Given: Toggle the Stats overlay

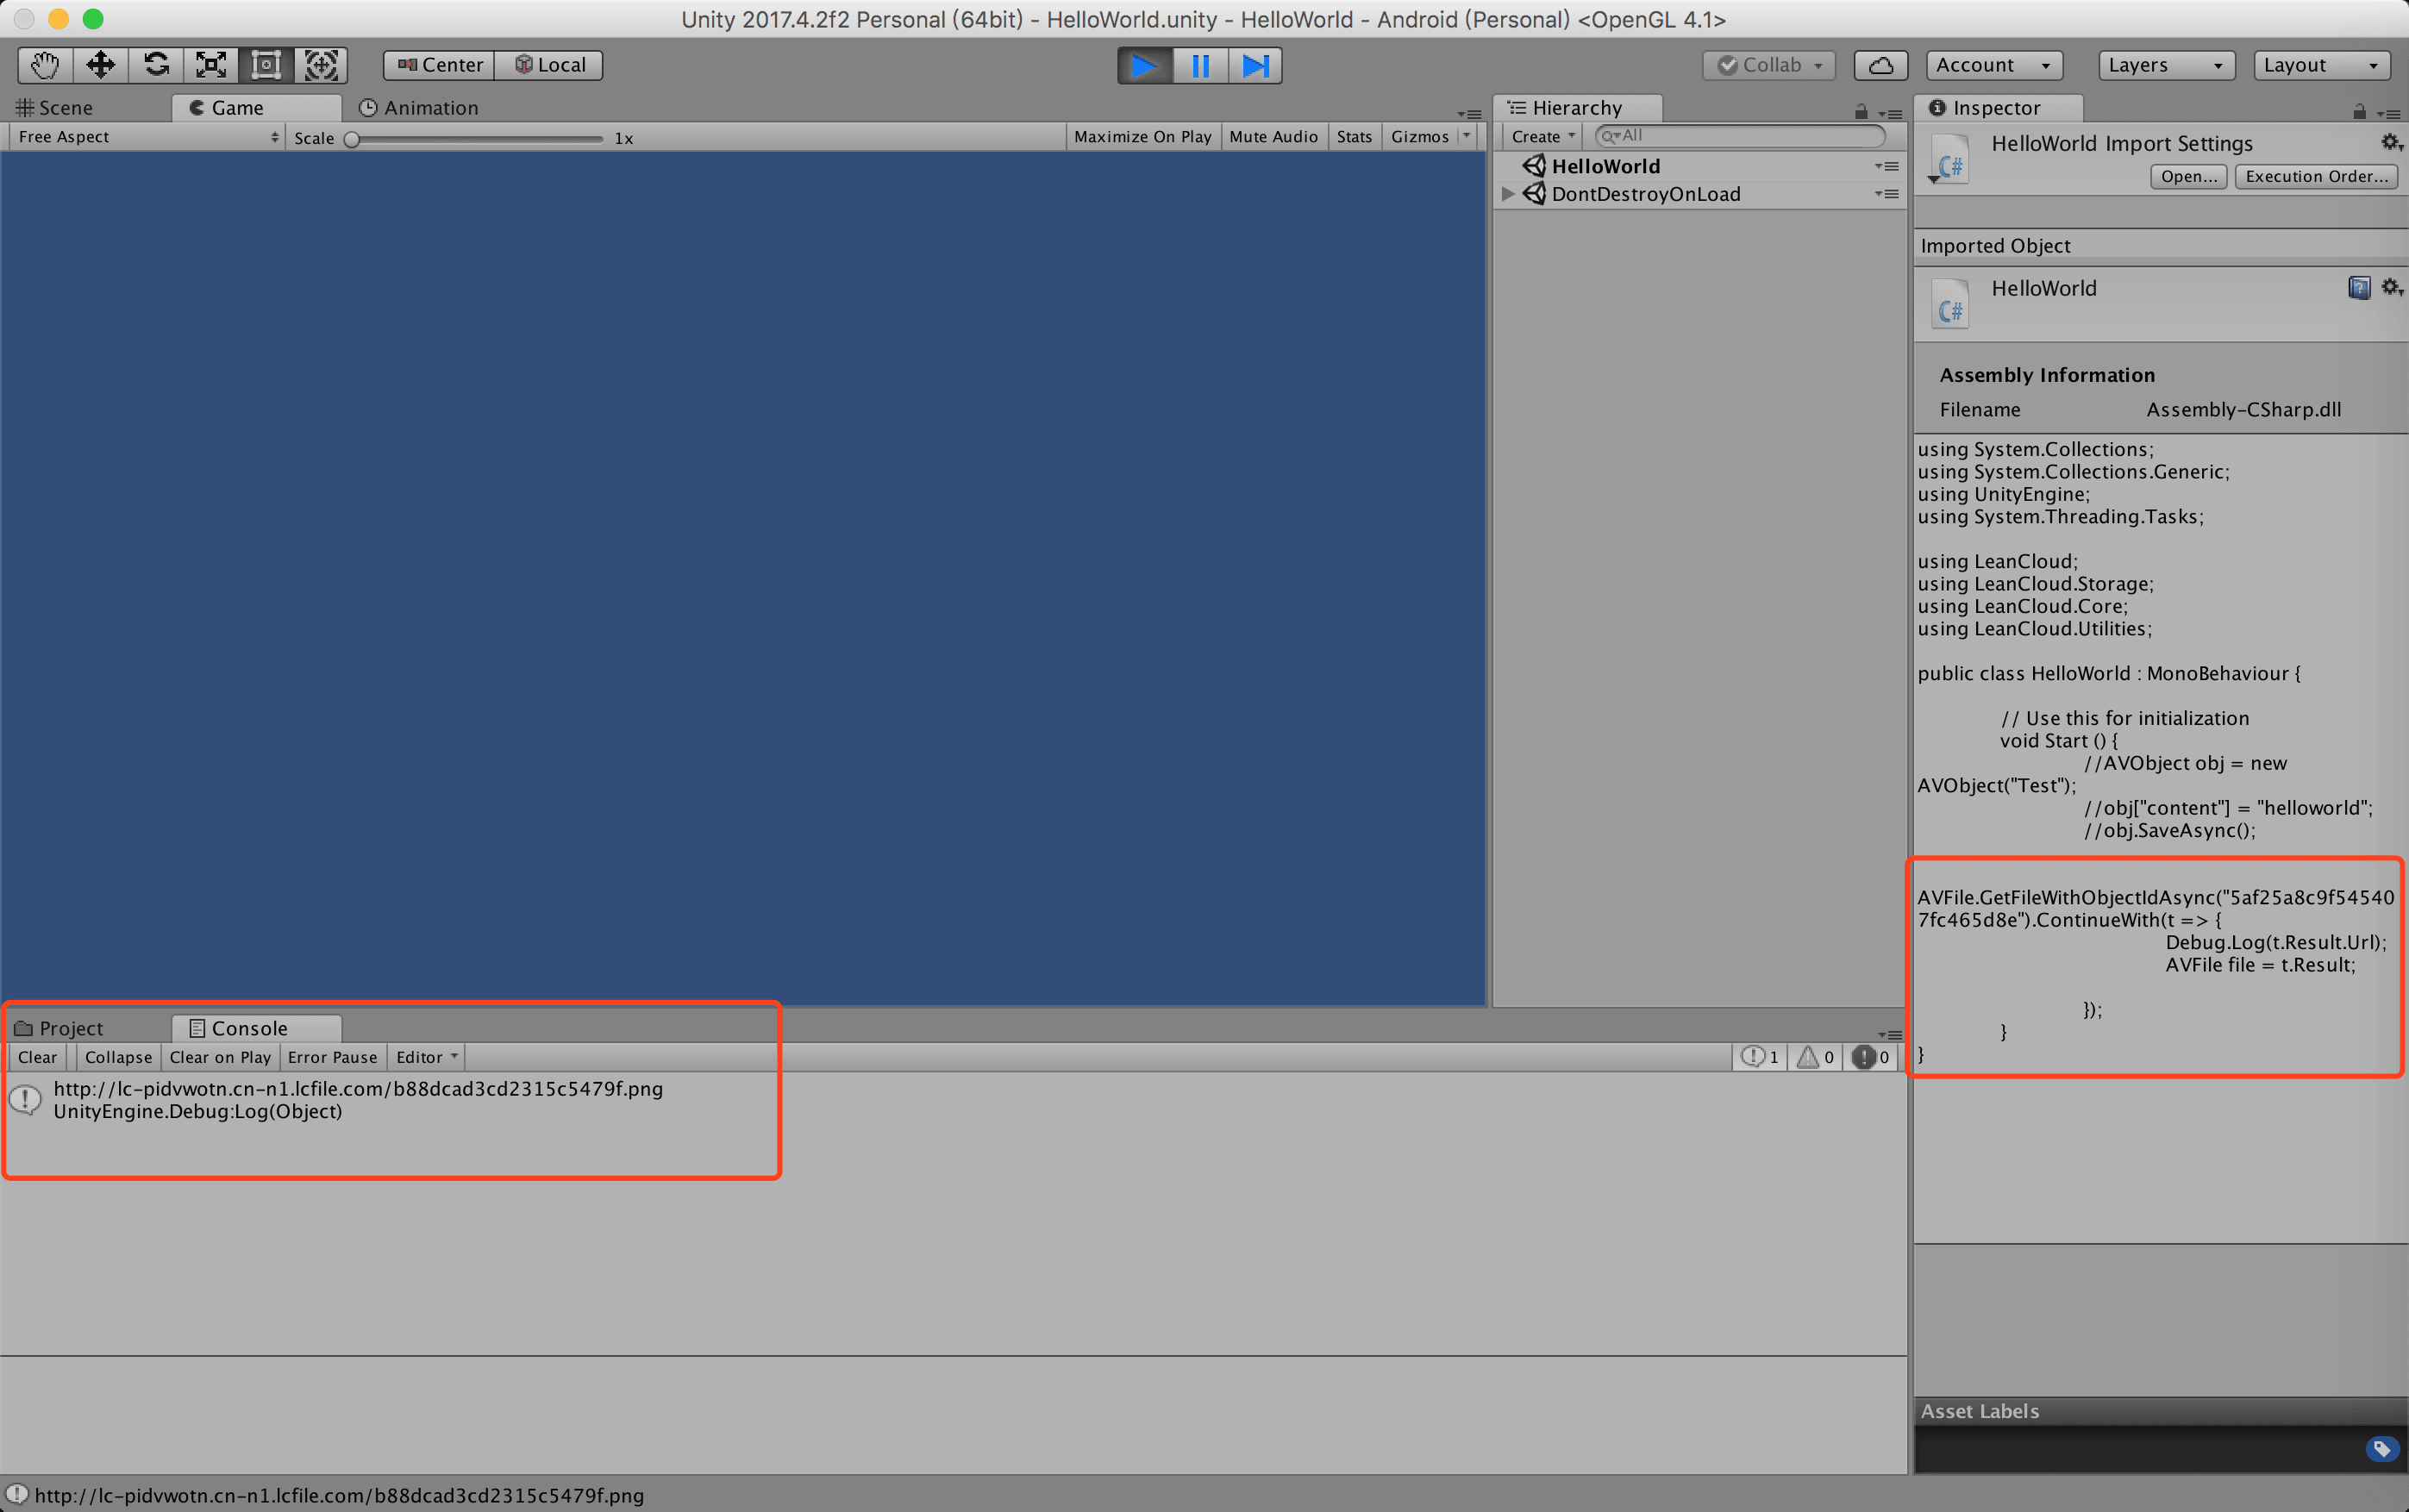Looking at the screenshot, I should coord(1354,137).
